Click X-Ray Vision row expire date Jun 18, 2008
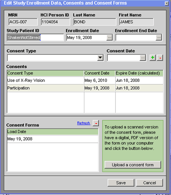Screen dimensions: 171x195 (127, 80)
